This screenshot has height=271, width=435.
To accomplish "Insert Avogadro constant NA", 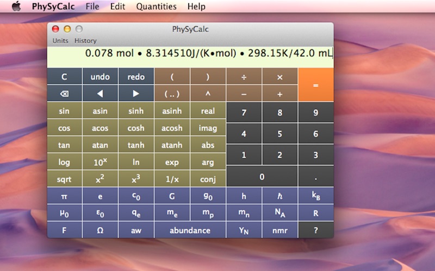I will [279, 213].
